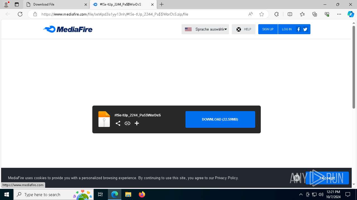Launch Firefox from the taskbar
This screenshot has height=200, width=357.
142,194
